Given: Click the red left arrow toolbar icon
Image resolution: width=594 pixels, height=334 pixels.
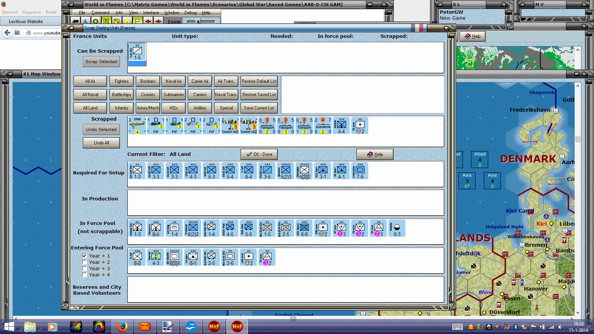Looking at the screenshot, I should coord(148,21).
